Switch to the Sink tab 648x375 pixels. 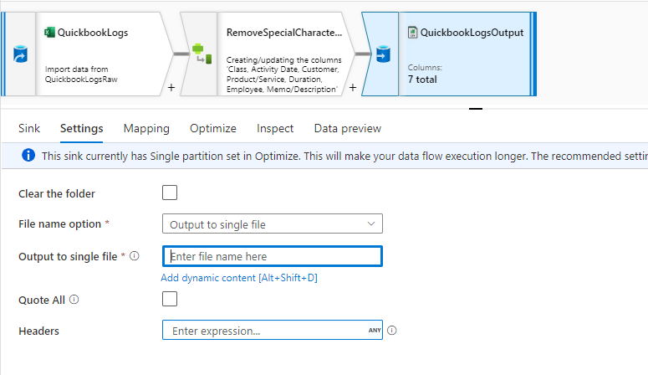(29, 128)
